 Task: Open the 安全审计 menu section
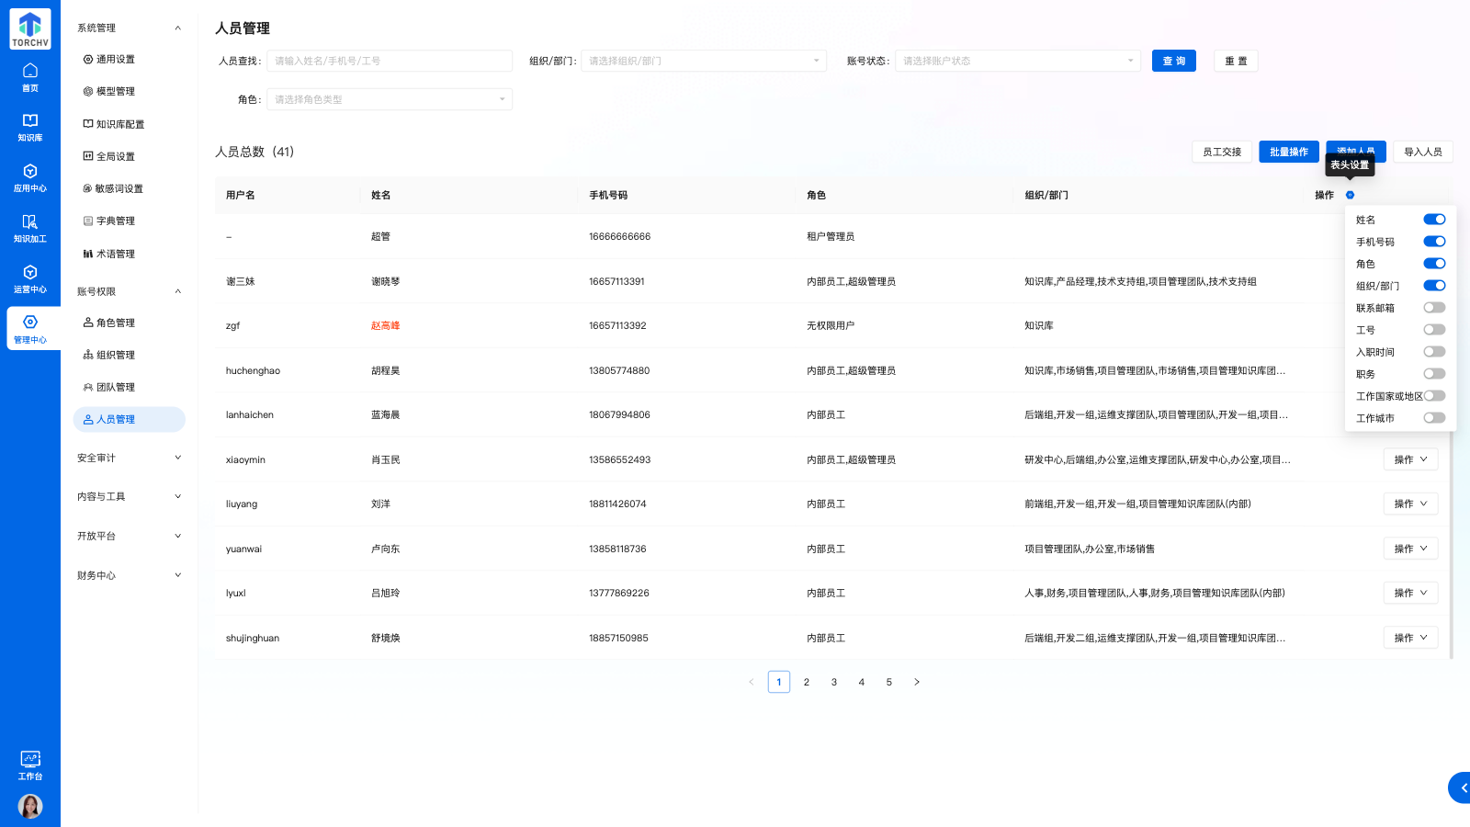click(x=129, y=457)
